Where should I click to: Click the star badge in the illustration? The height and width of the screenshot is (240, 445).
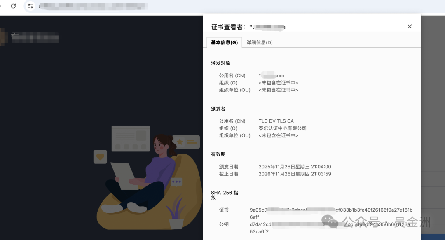point(180,141)
